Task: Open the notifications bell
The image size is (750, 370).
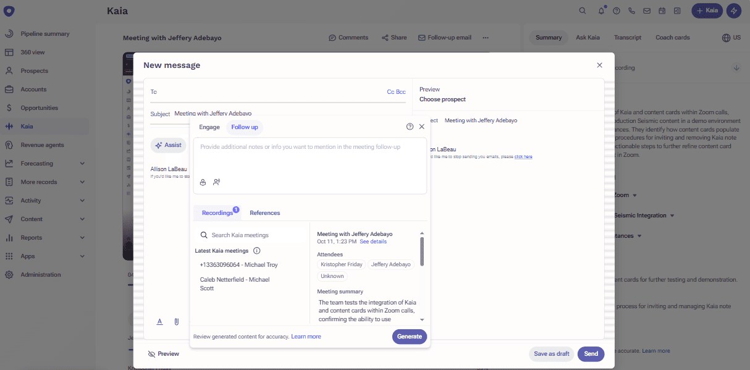Action: click(x=599, y=11)
